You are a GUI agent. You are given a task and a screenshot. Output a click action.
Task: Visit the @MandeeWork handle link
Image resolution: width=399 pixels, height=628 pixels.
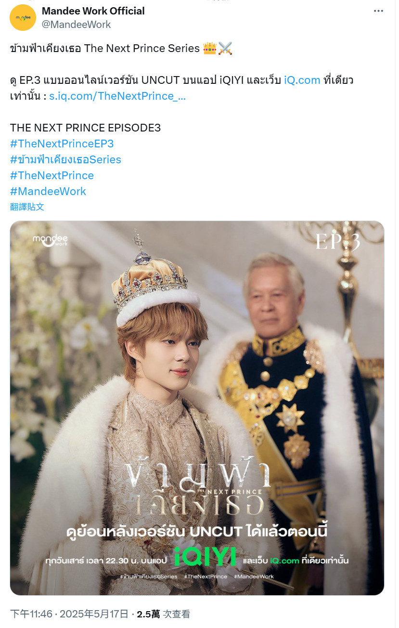pyautogui.click(x=77, y=24)
